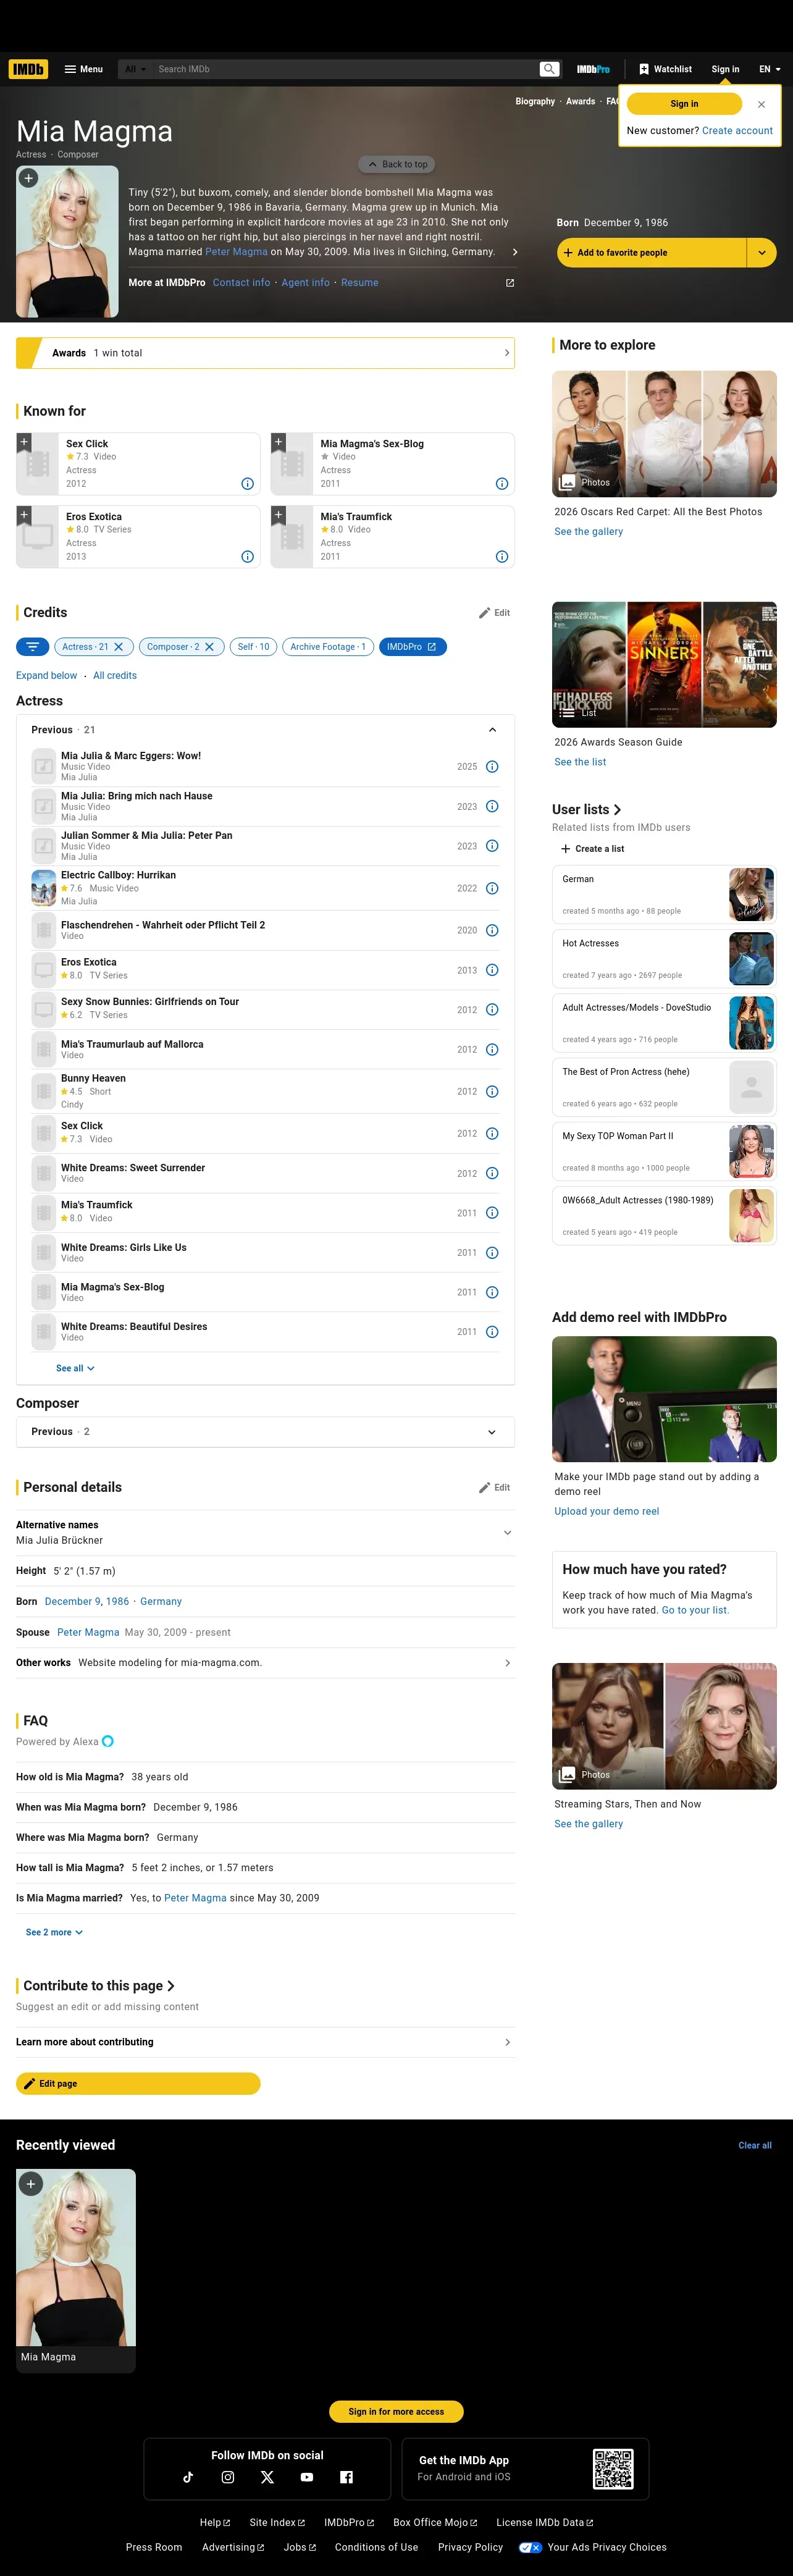Open the credits filter icon button

coord(33,647)
